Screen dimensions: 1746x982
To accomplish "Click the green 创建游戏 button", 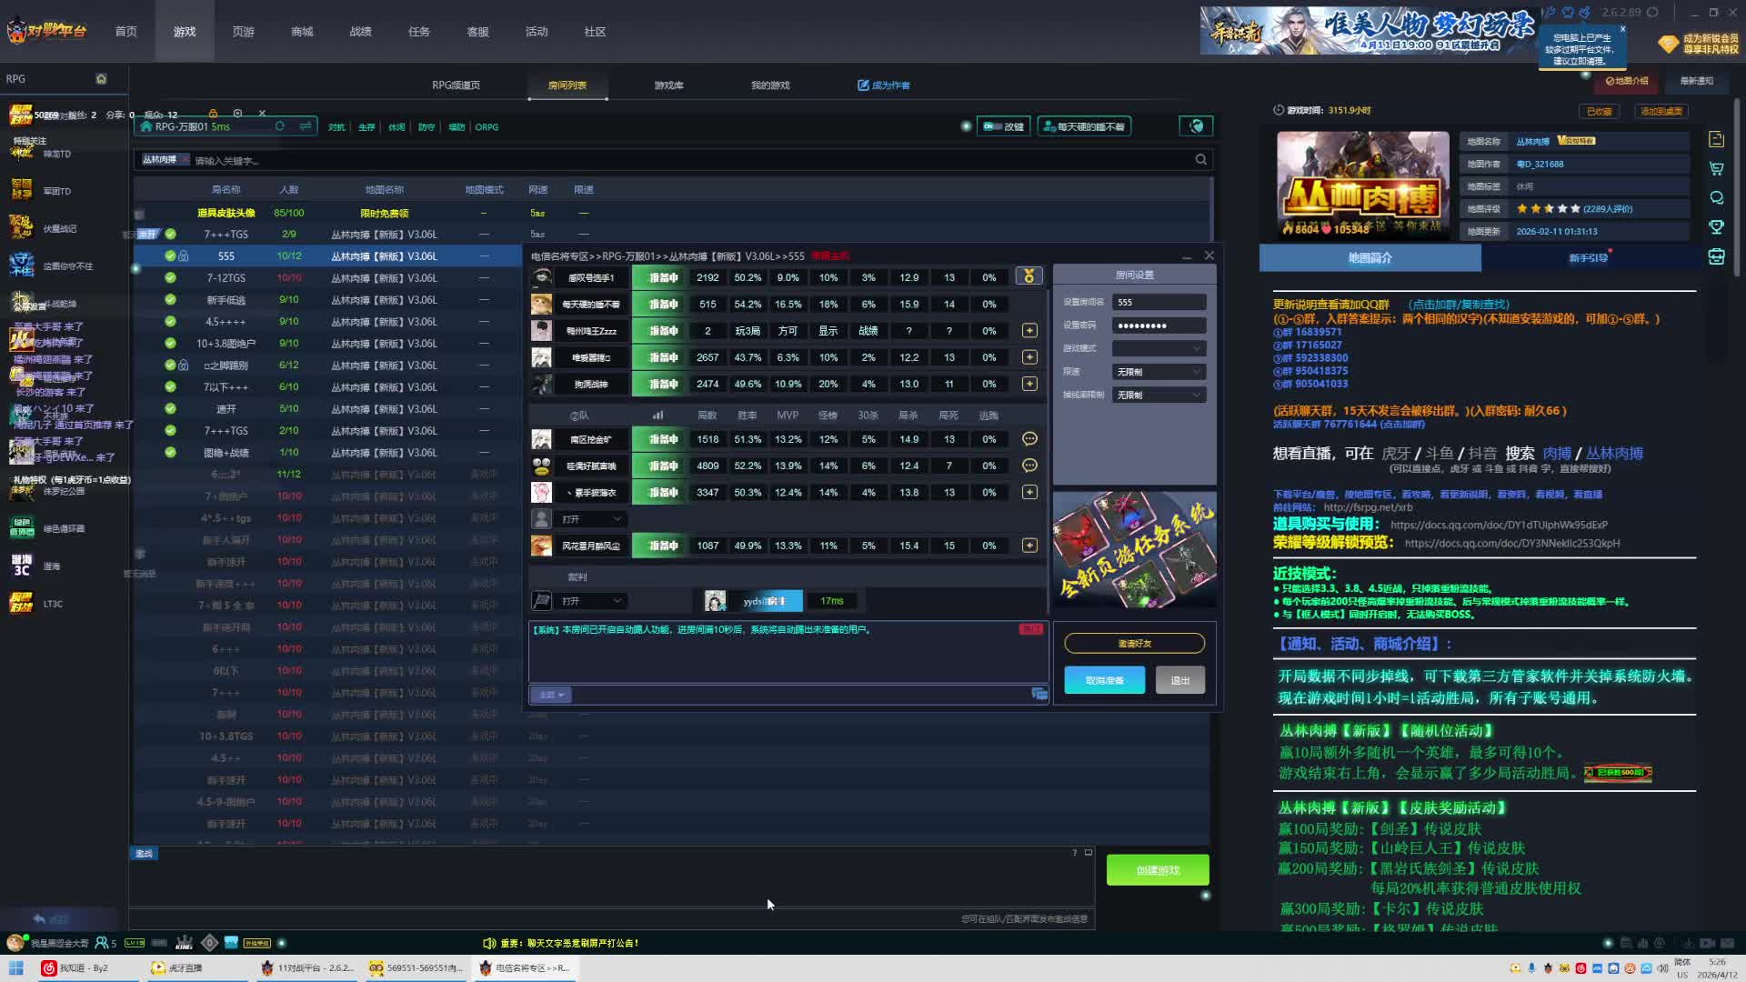I will 1157,870.
